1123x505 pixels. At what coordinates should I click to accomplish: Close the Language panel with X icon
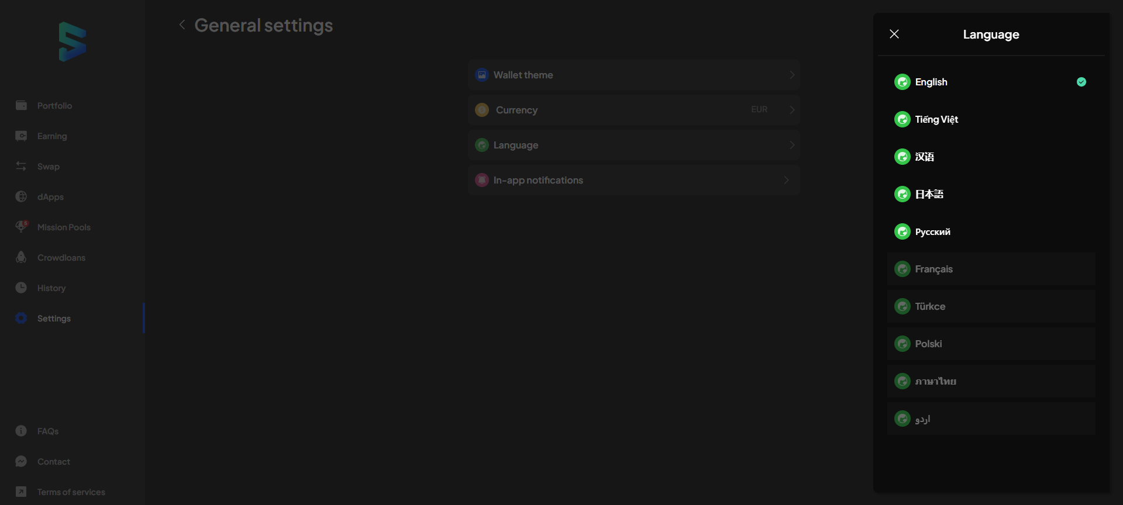point(894,34)
